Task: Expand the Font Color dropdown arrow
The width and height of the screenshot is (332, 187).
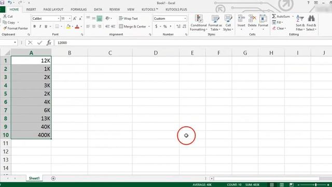Action: (81, 26)
